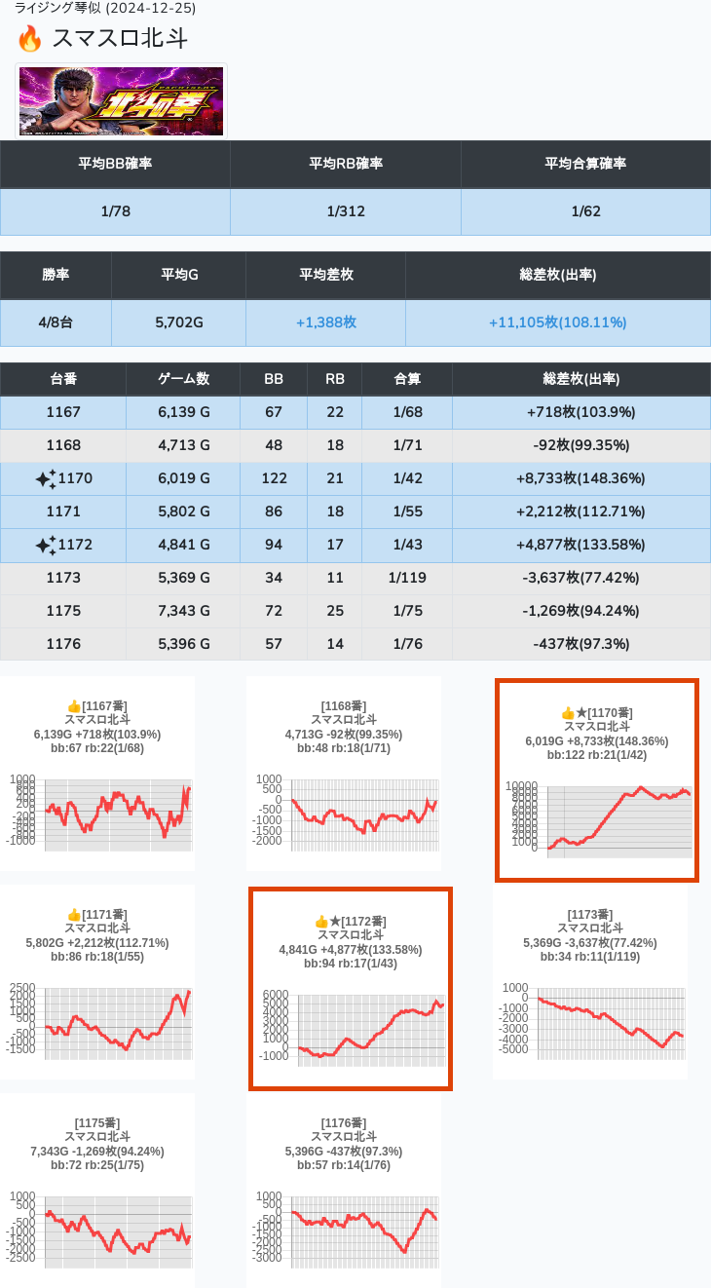Click the fire icon beside スマスロ北斗 title
711x1288 pixels.
(30, 39)
